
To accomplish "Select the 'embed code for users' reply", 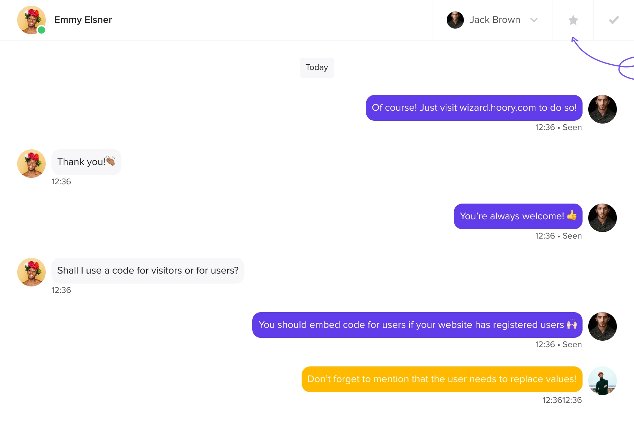I will (417, 325).
